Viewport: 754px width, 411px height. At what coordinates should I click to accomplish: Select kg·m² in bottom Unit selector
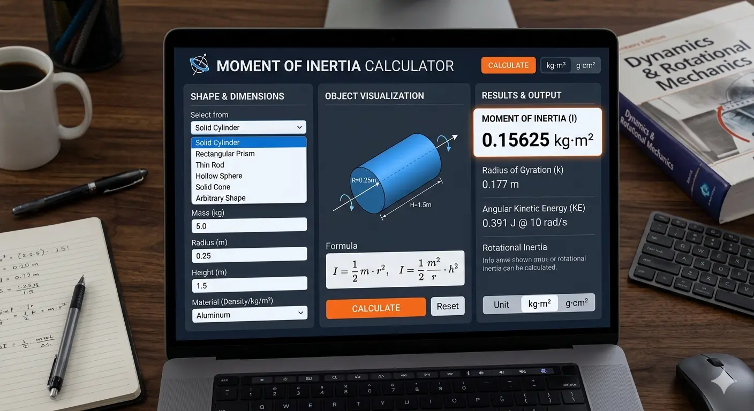539,303
